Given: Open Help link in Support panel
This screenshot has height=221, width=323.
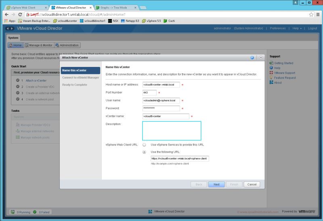Looking at the screenshot, I should click(275, 68).
